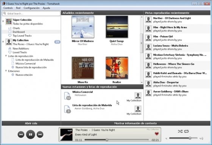Click Mostrar información de contexto
This screenshot has width=212, height=145.
[136, 123]
